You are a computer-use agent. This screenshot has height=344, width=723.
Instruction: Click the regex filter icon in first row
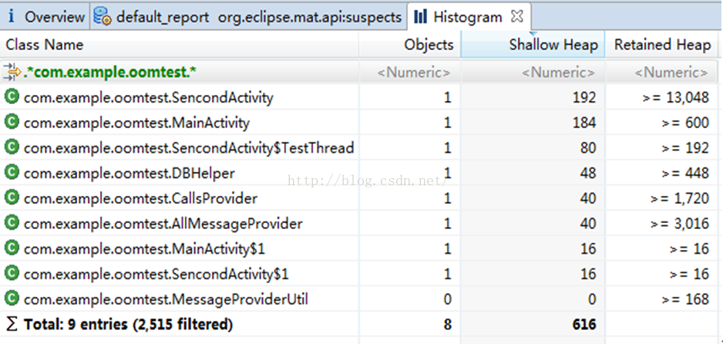[12, 73]
